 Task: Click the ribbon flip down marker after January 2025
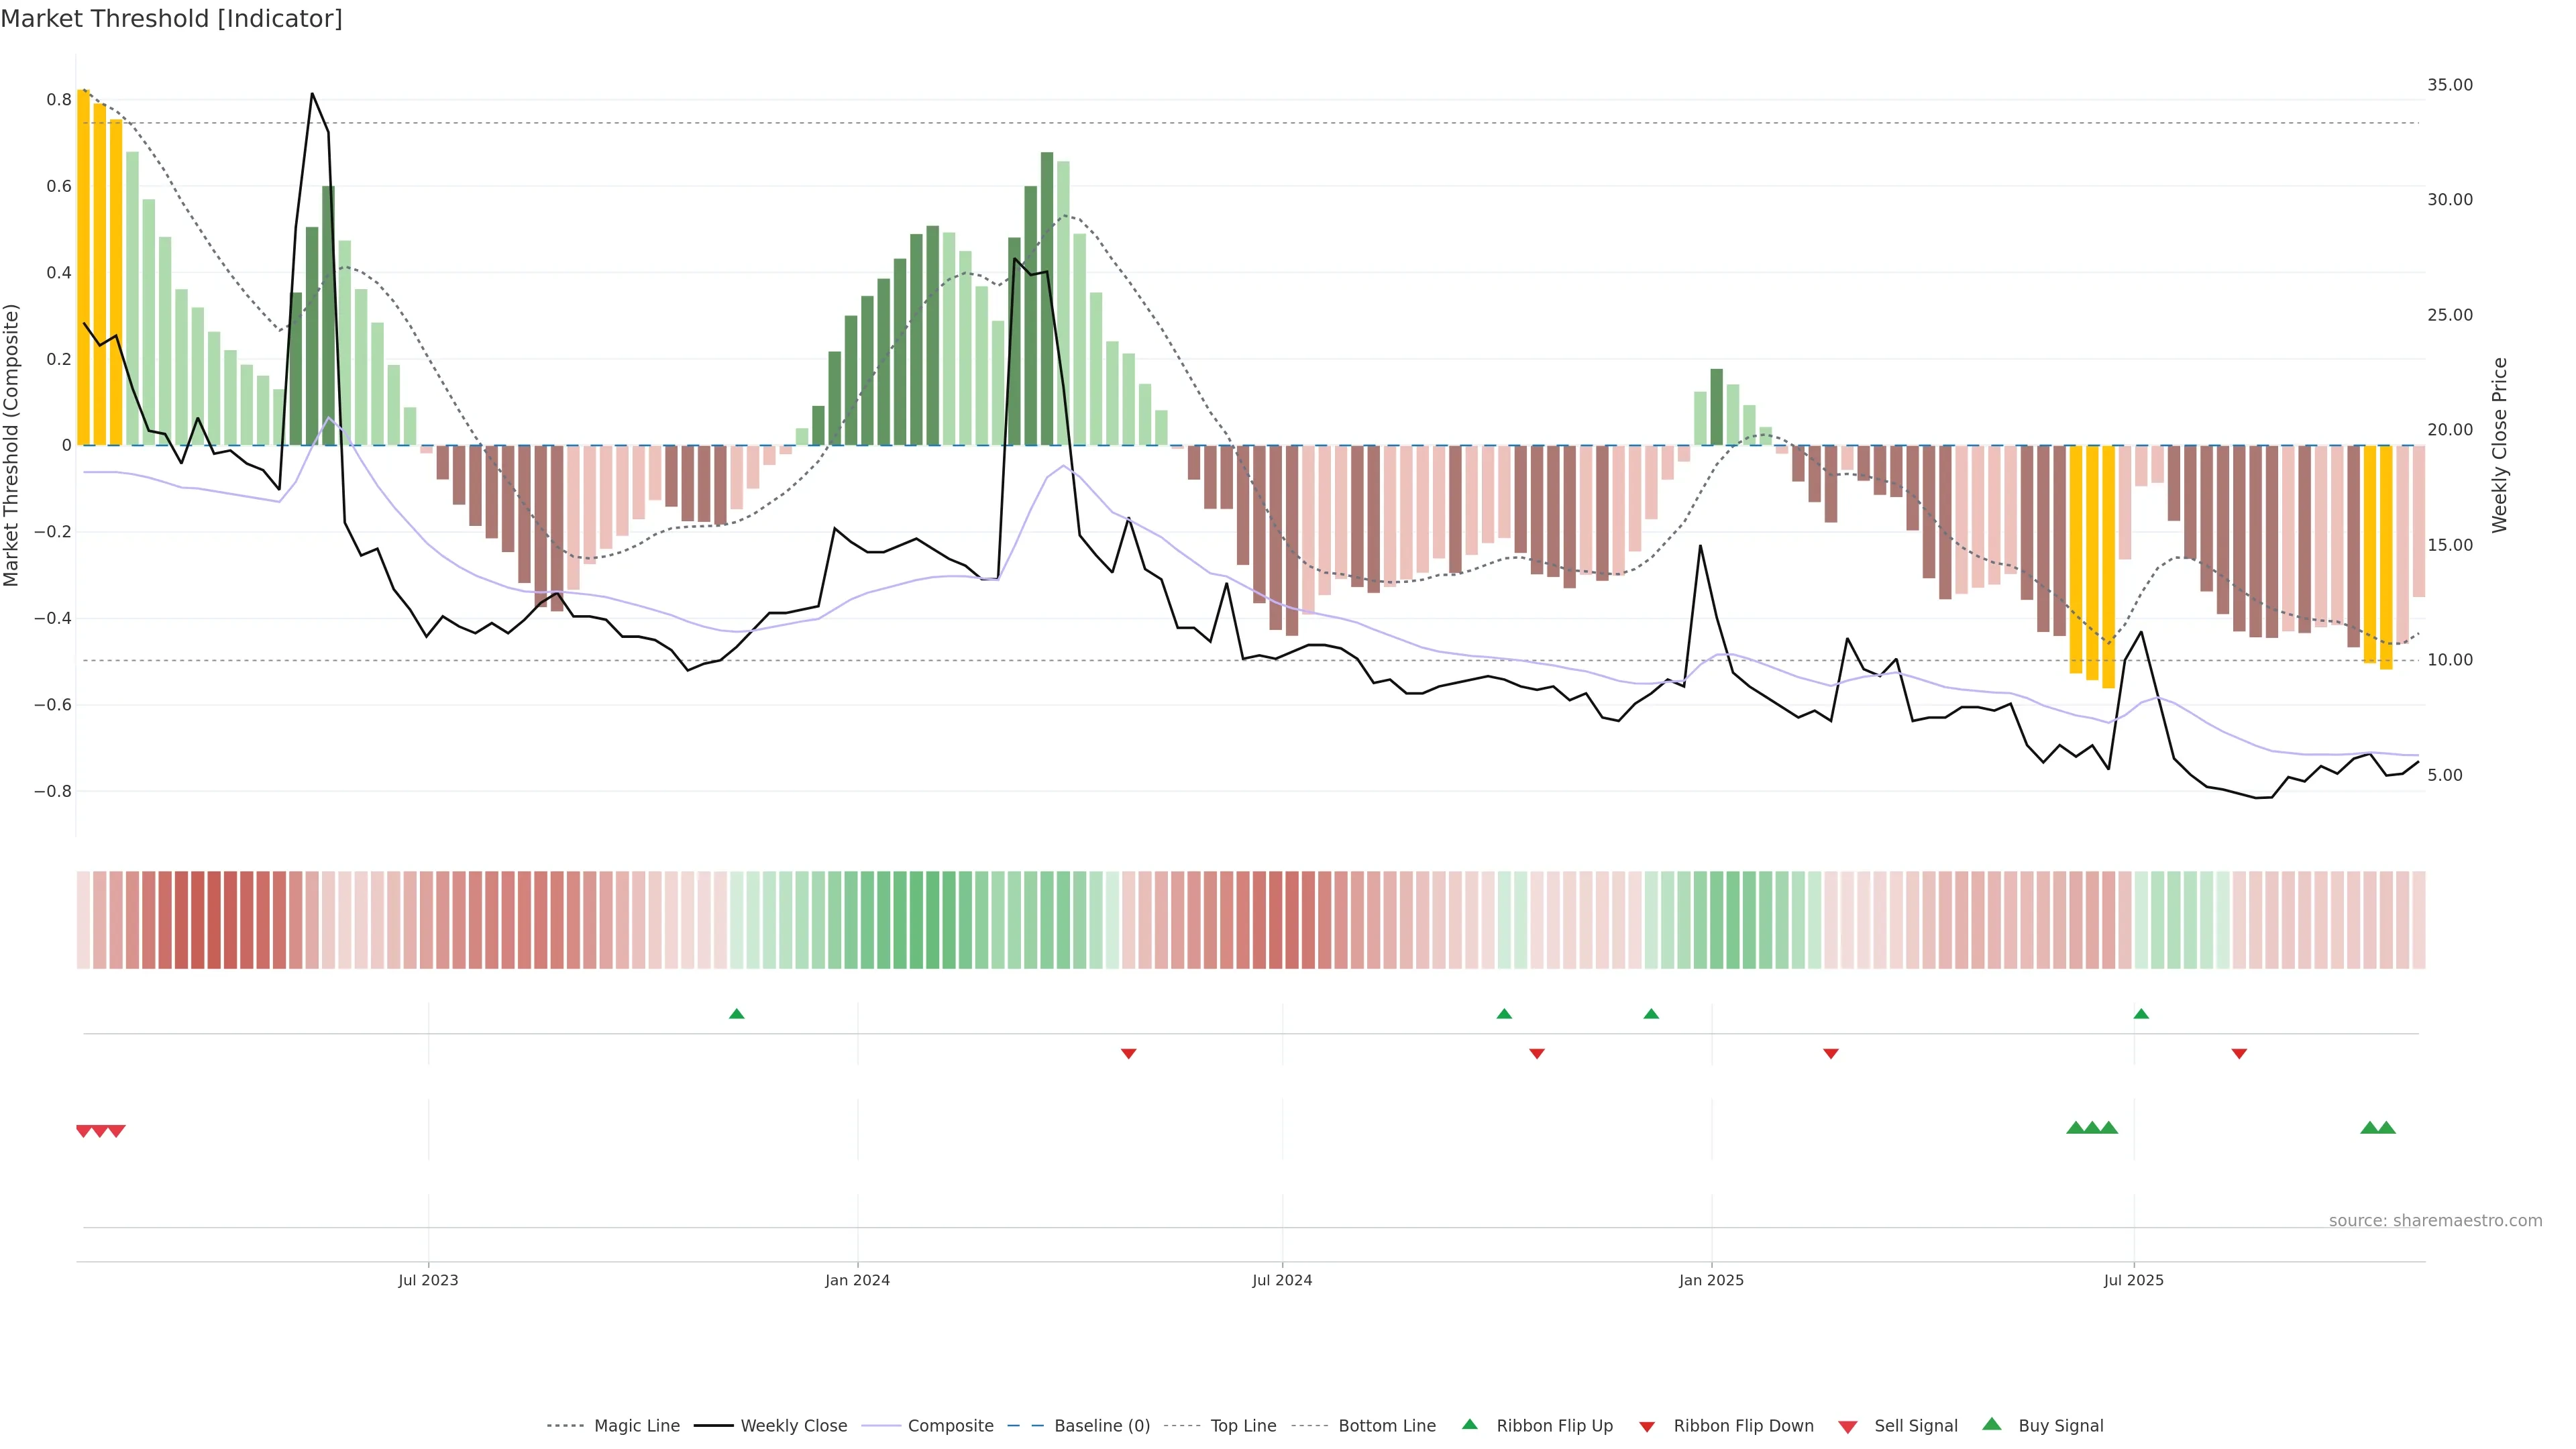1831,1053
